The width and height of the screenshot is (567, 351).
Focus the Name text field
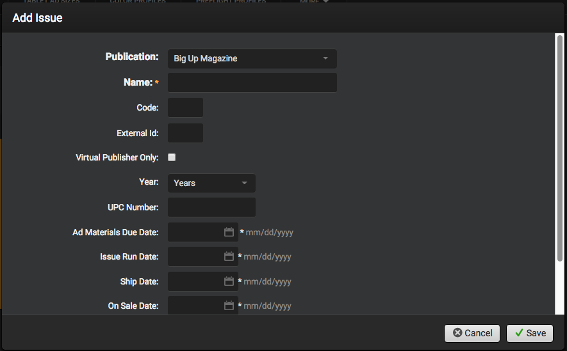252,82
